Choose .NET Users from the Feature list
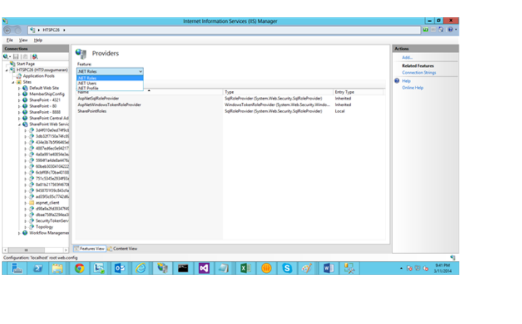The image size is (522, 324). coord(110,83)
